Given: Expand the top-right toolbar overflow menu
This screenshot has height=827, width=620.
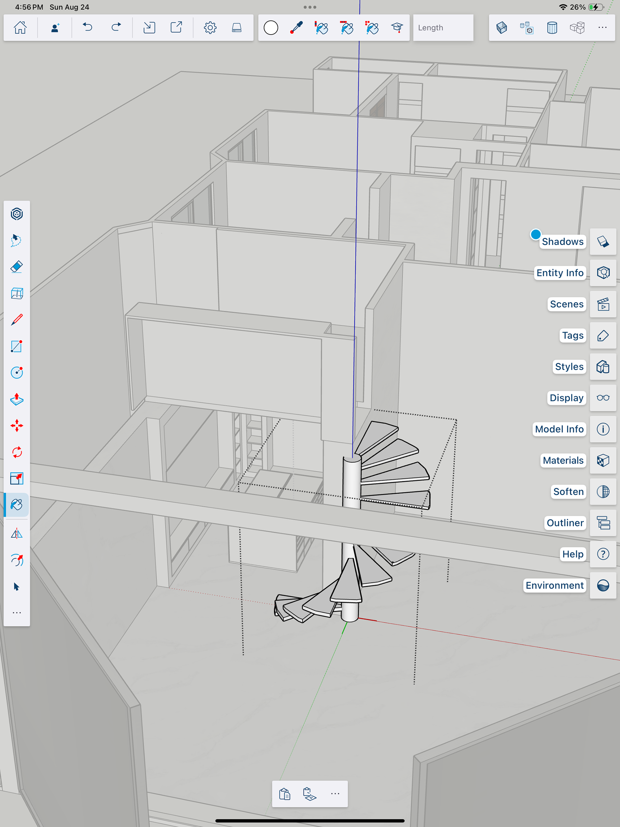Looking at the screenshot, I should [x=602, y=28].
